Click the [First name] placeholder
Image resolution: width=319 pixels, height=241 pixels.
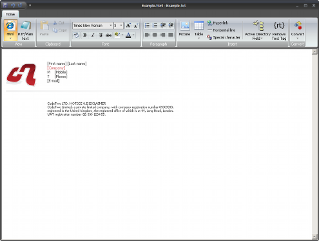tap(57, 64)
